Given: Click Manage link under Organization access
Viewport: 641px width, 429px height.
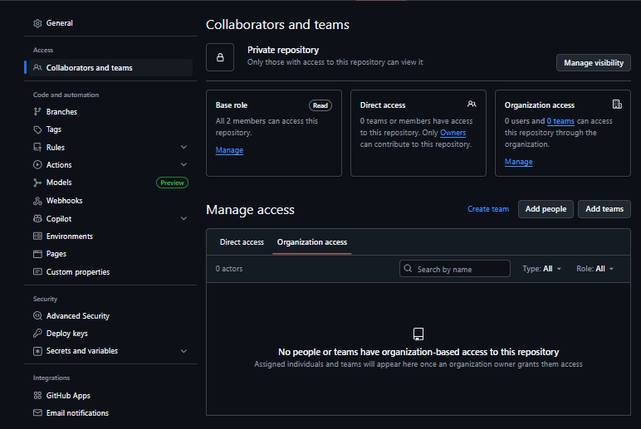Looking at the screenshot, I should click(518, 162).
